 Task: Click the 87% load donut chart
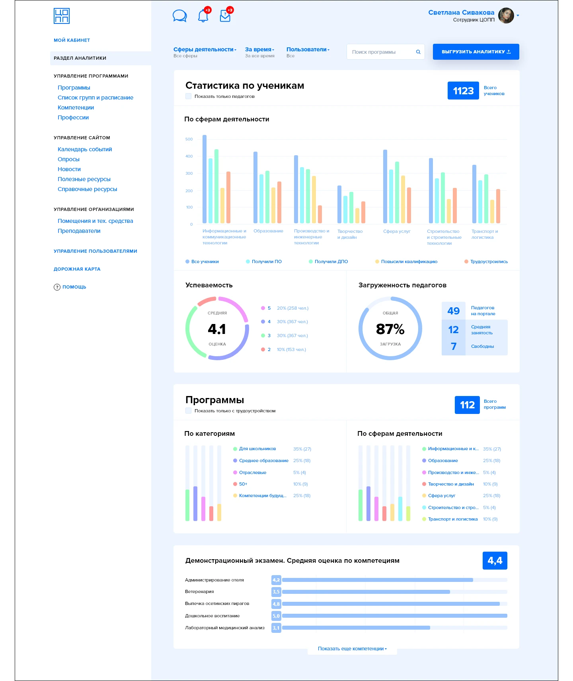pos(390,328)
